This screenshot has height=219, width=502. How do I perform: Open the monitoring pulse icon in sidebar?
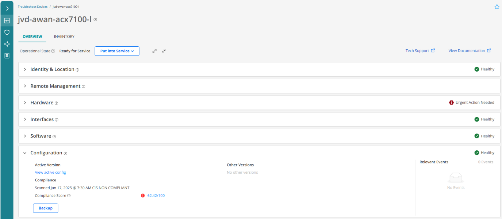click(7, 20)
